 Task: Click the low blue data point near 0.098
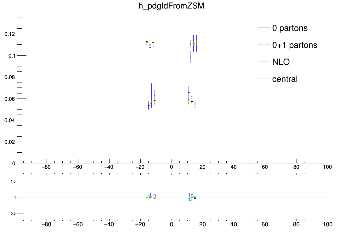[190, 57]
